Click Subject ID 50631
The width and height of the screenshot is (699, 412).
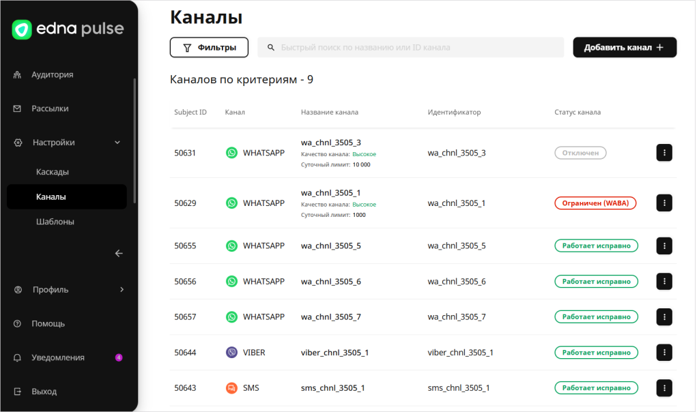[x=185, y=153]
